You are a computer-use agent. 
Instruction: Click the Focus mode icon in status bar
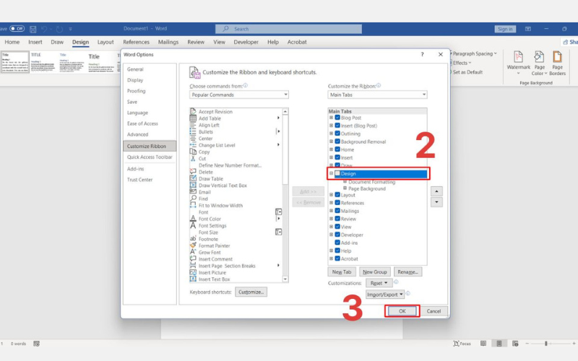pyautogui.click(x=457, y=344)
